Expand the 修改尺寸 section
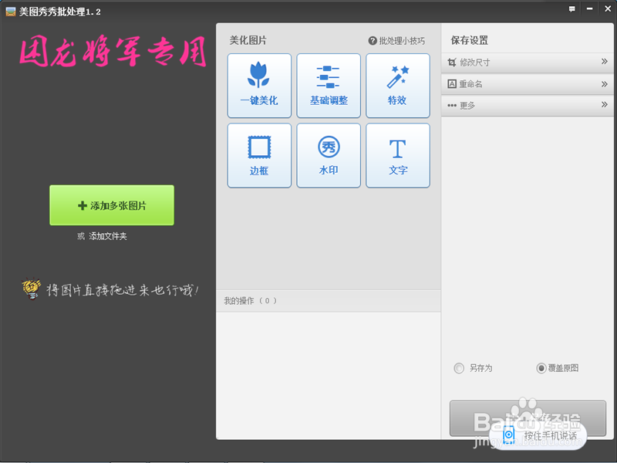 pyautogui.click(x=528, y=63)
